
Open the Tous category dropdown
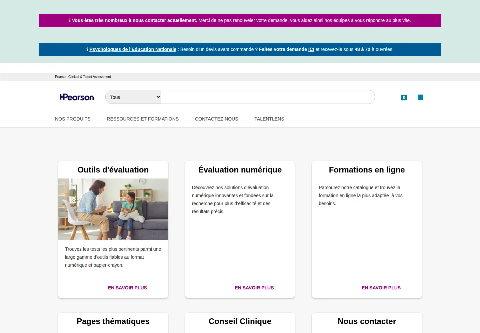click(x=133, y=97)
